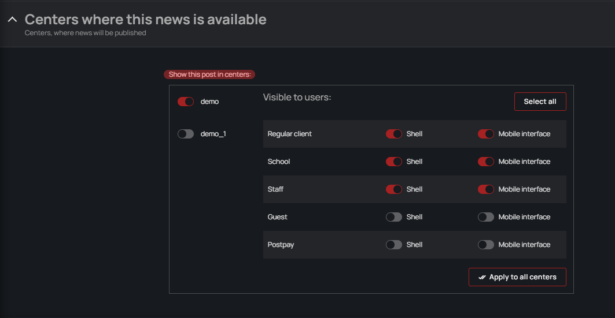Screen dimensions: 615x318
Task: Click the Show this post in centers label
Action: click(210, 74)
